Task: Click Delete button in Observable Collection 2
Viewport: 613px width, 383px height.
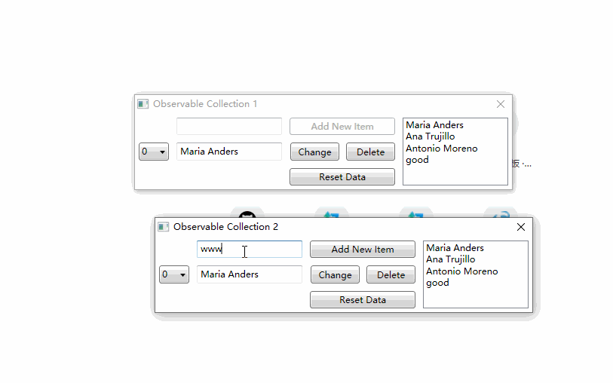Action: [x=391, y=274]
